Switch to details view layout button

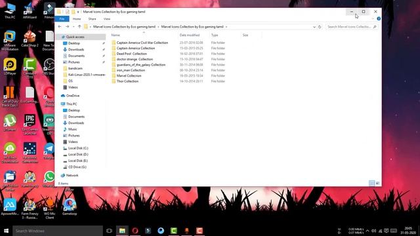(372, 183)
